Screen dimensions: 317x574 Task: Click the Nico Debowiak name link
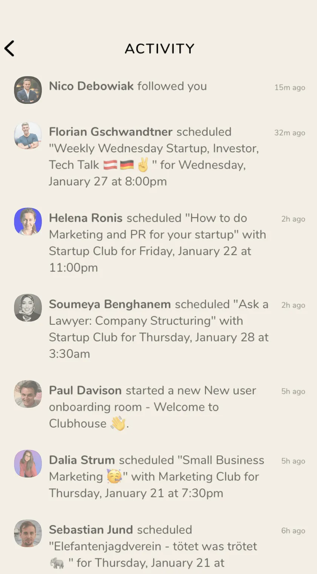point(91,86)
